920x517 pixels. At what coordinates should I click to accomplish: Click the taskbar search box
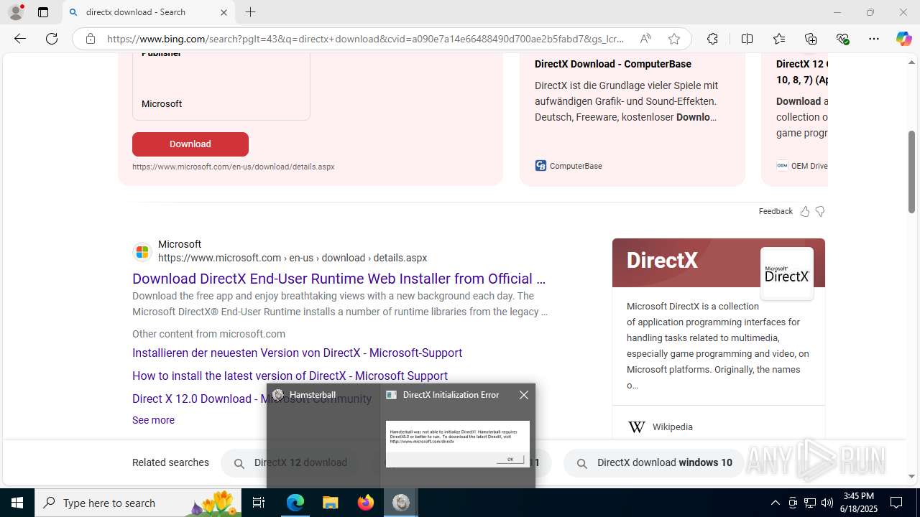click(138, 503)
